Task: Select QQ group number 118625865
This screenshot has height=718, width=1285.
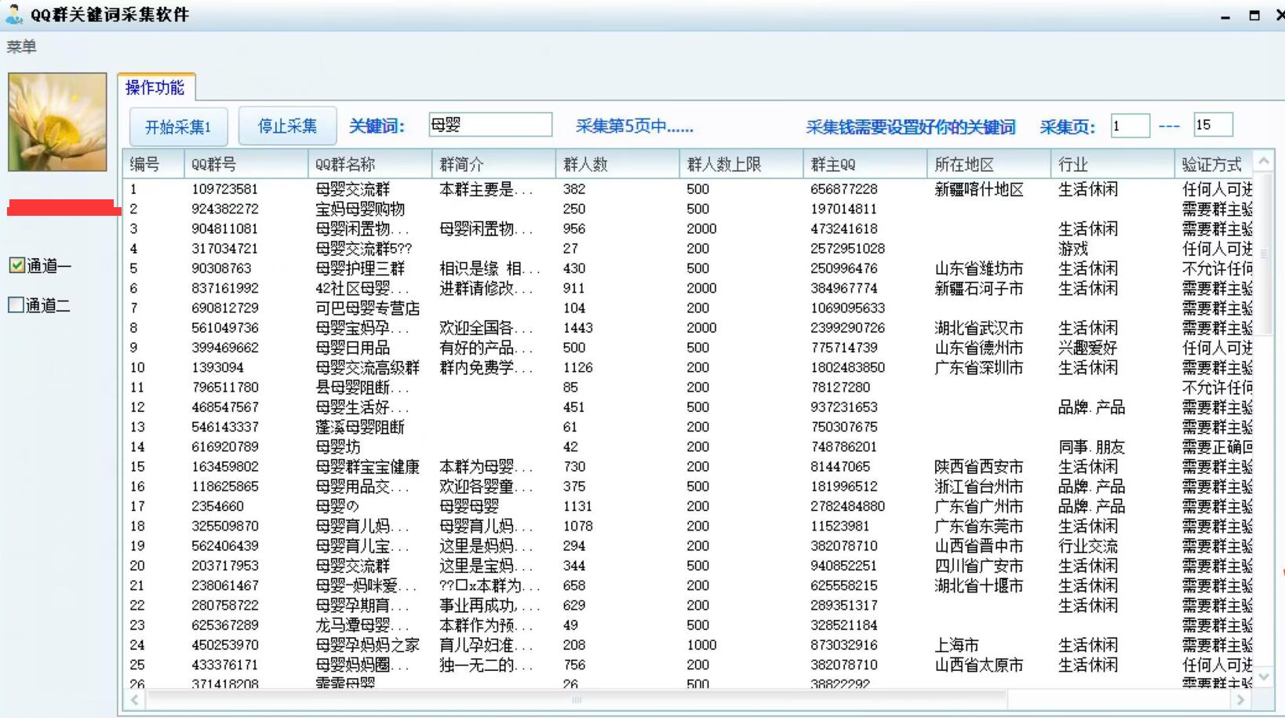Action: coord(224,486)
